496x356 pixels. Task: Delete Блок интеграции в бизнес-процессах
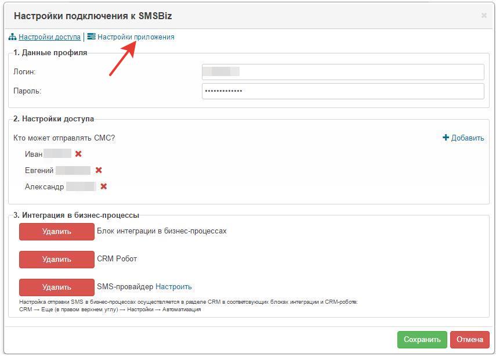click(57, 232)
